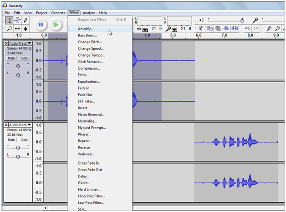Click the Cut scissors icon
The width and height of the screenshot is (286, 212).
(x=201, y=28)
